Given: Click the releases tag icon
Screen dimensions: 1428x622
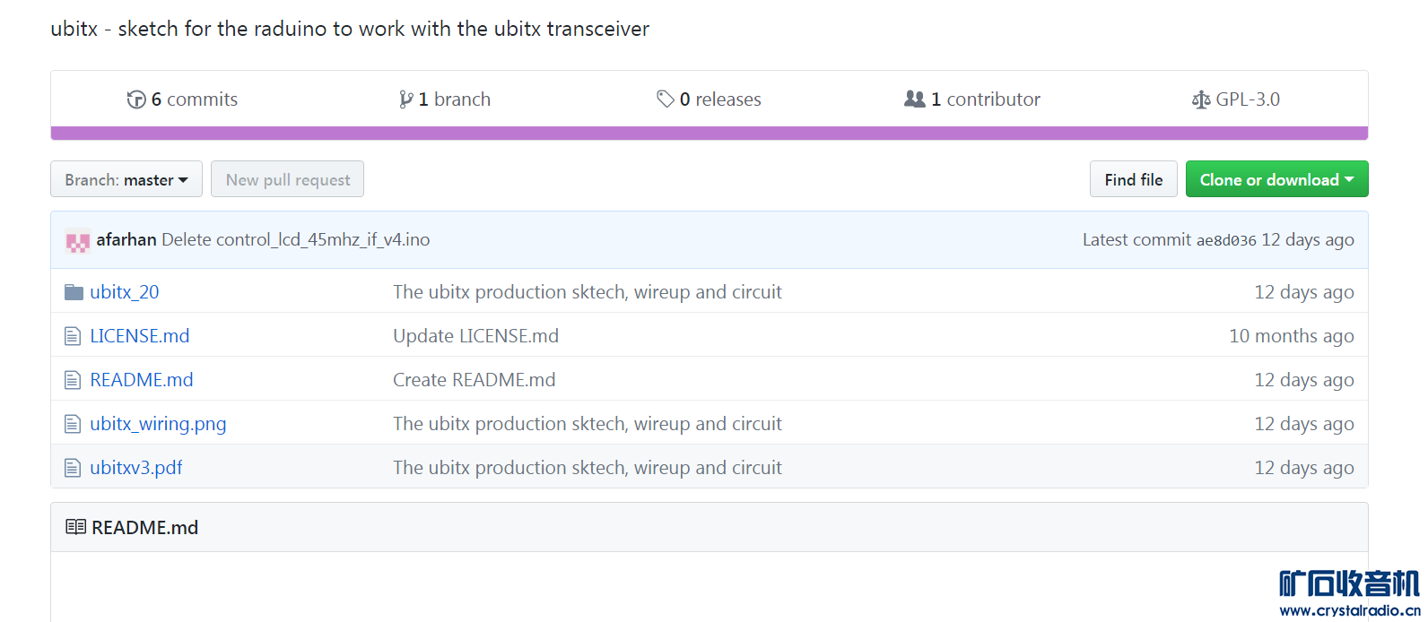Looking at the screenshot, I should click(666, 99).
